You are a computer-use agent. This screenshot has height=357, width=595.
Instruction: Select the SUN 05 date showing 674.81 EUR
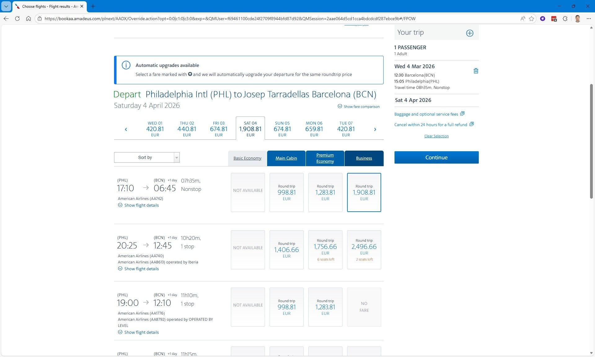[x=282, y=129]
